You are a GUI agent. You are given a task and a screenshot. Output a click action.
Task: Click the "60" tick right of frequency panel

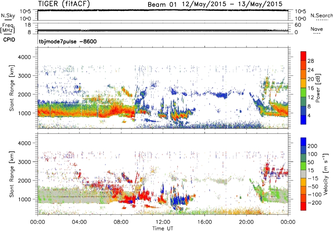coord(298,25)
